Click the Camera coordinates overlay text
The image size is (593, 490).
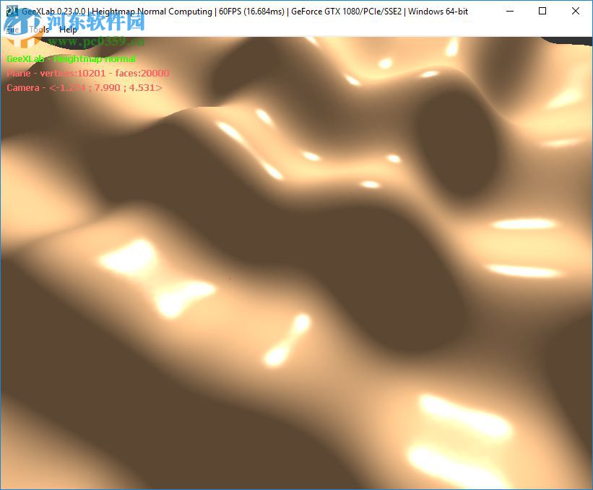[83, 87]
